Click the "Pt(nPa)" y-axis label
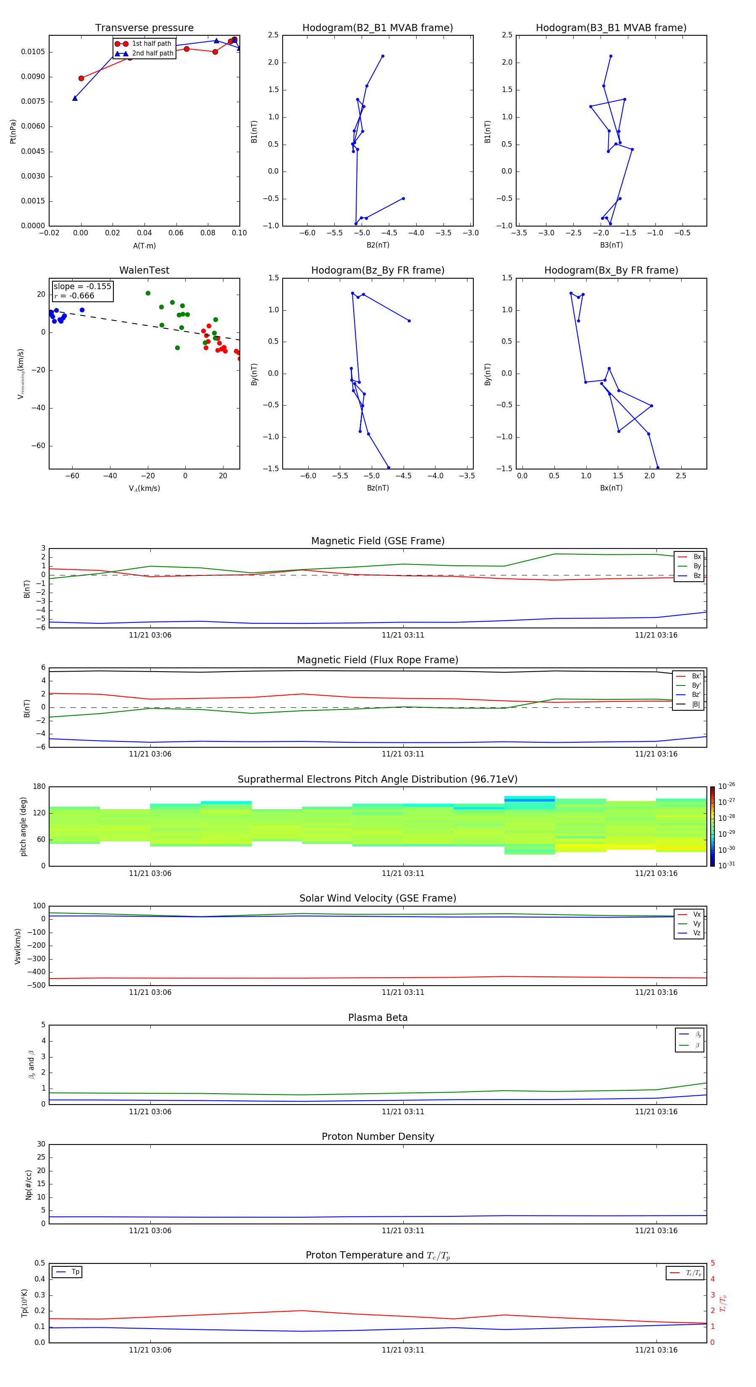 point(13,131)
